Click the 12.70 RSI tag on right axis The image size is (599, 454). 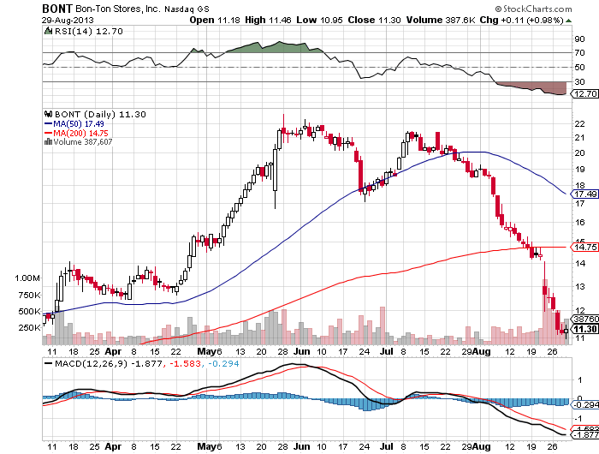(x=584, y=93)
